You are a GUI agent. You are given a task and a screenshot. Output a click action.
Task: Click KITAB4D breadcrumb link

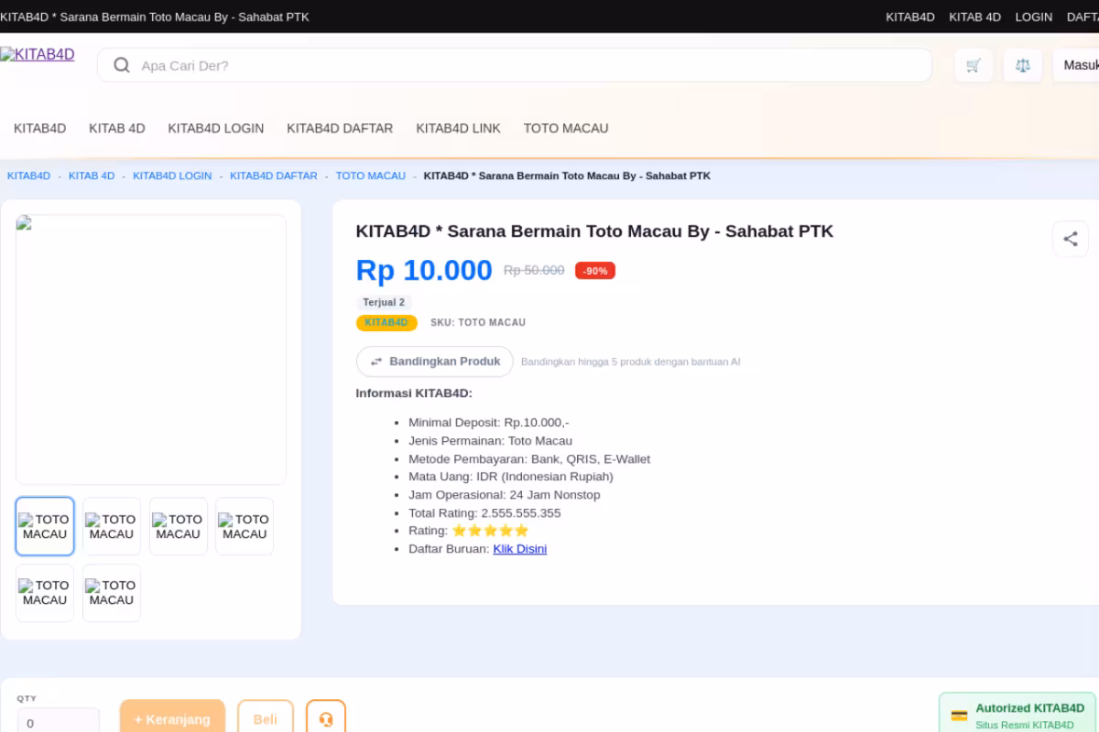(29, 176)
